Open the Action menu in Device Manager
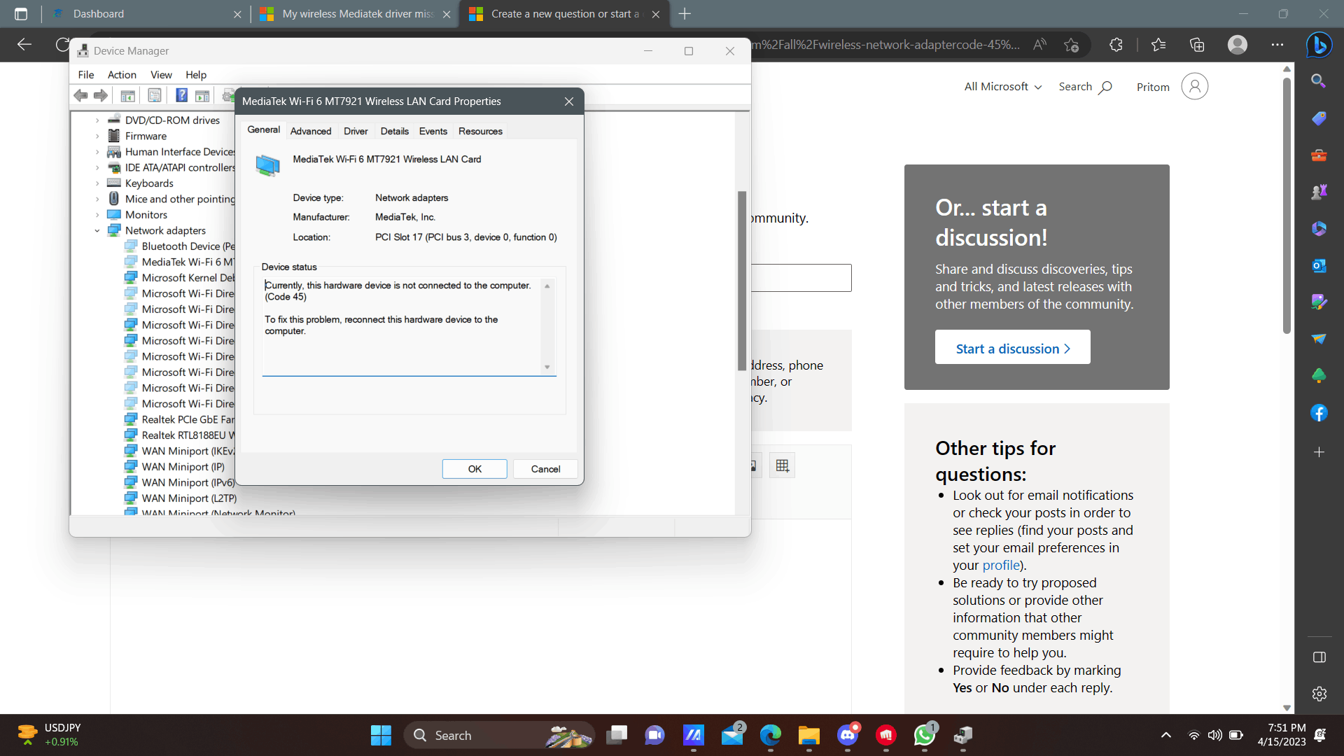The height and width of the screenshot is (756, 1344). [x=122, y=75]
